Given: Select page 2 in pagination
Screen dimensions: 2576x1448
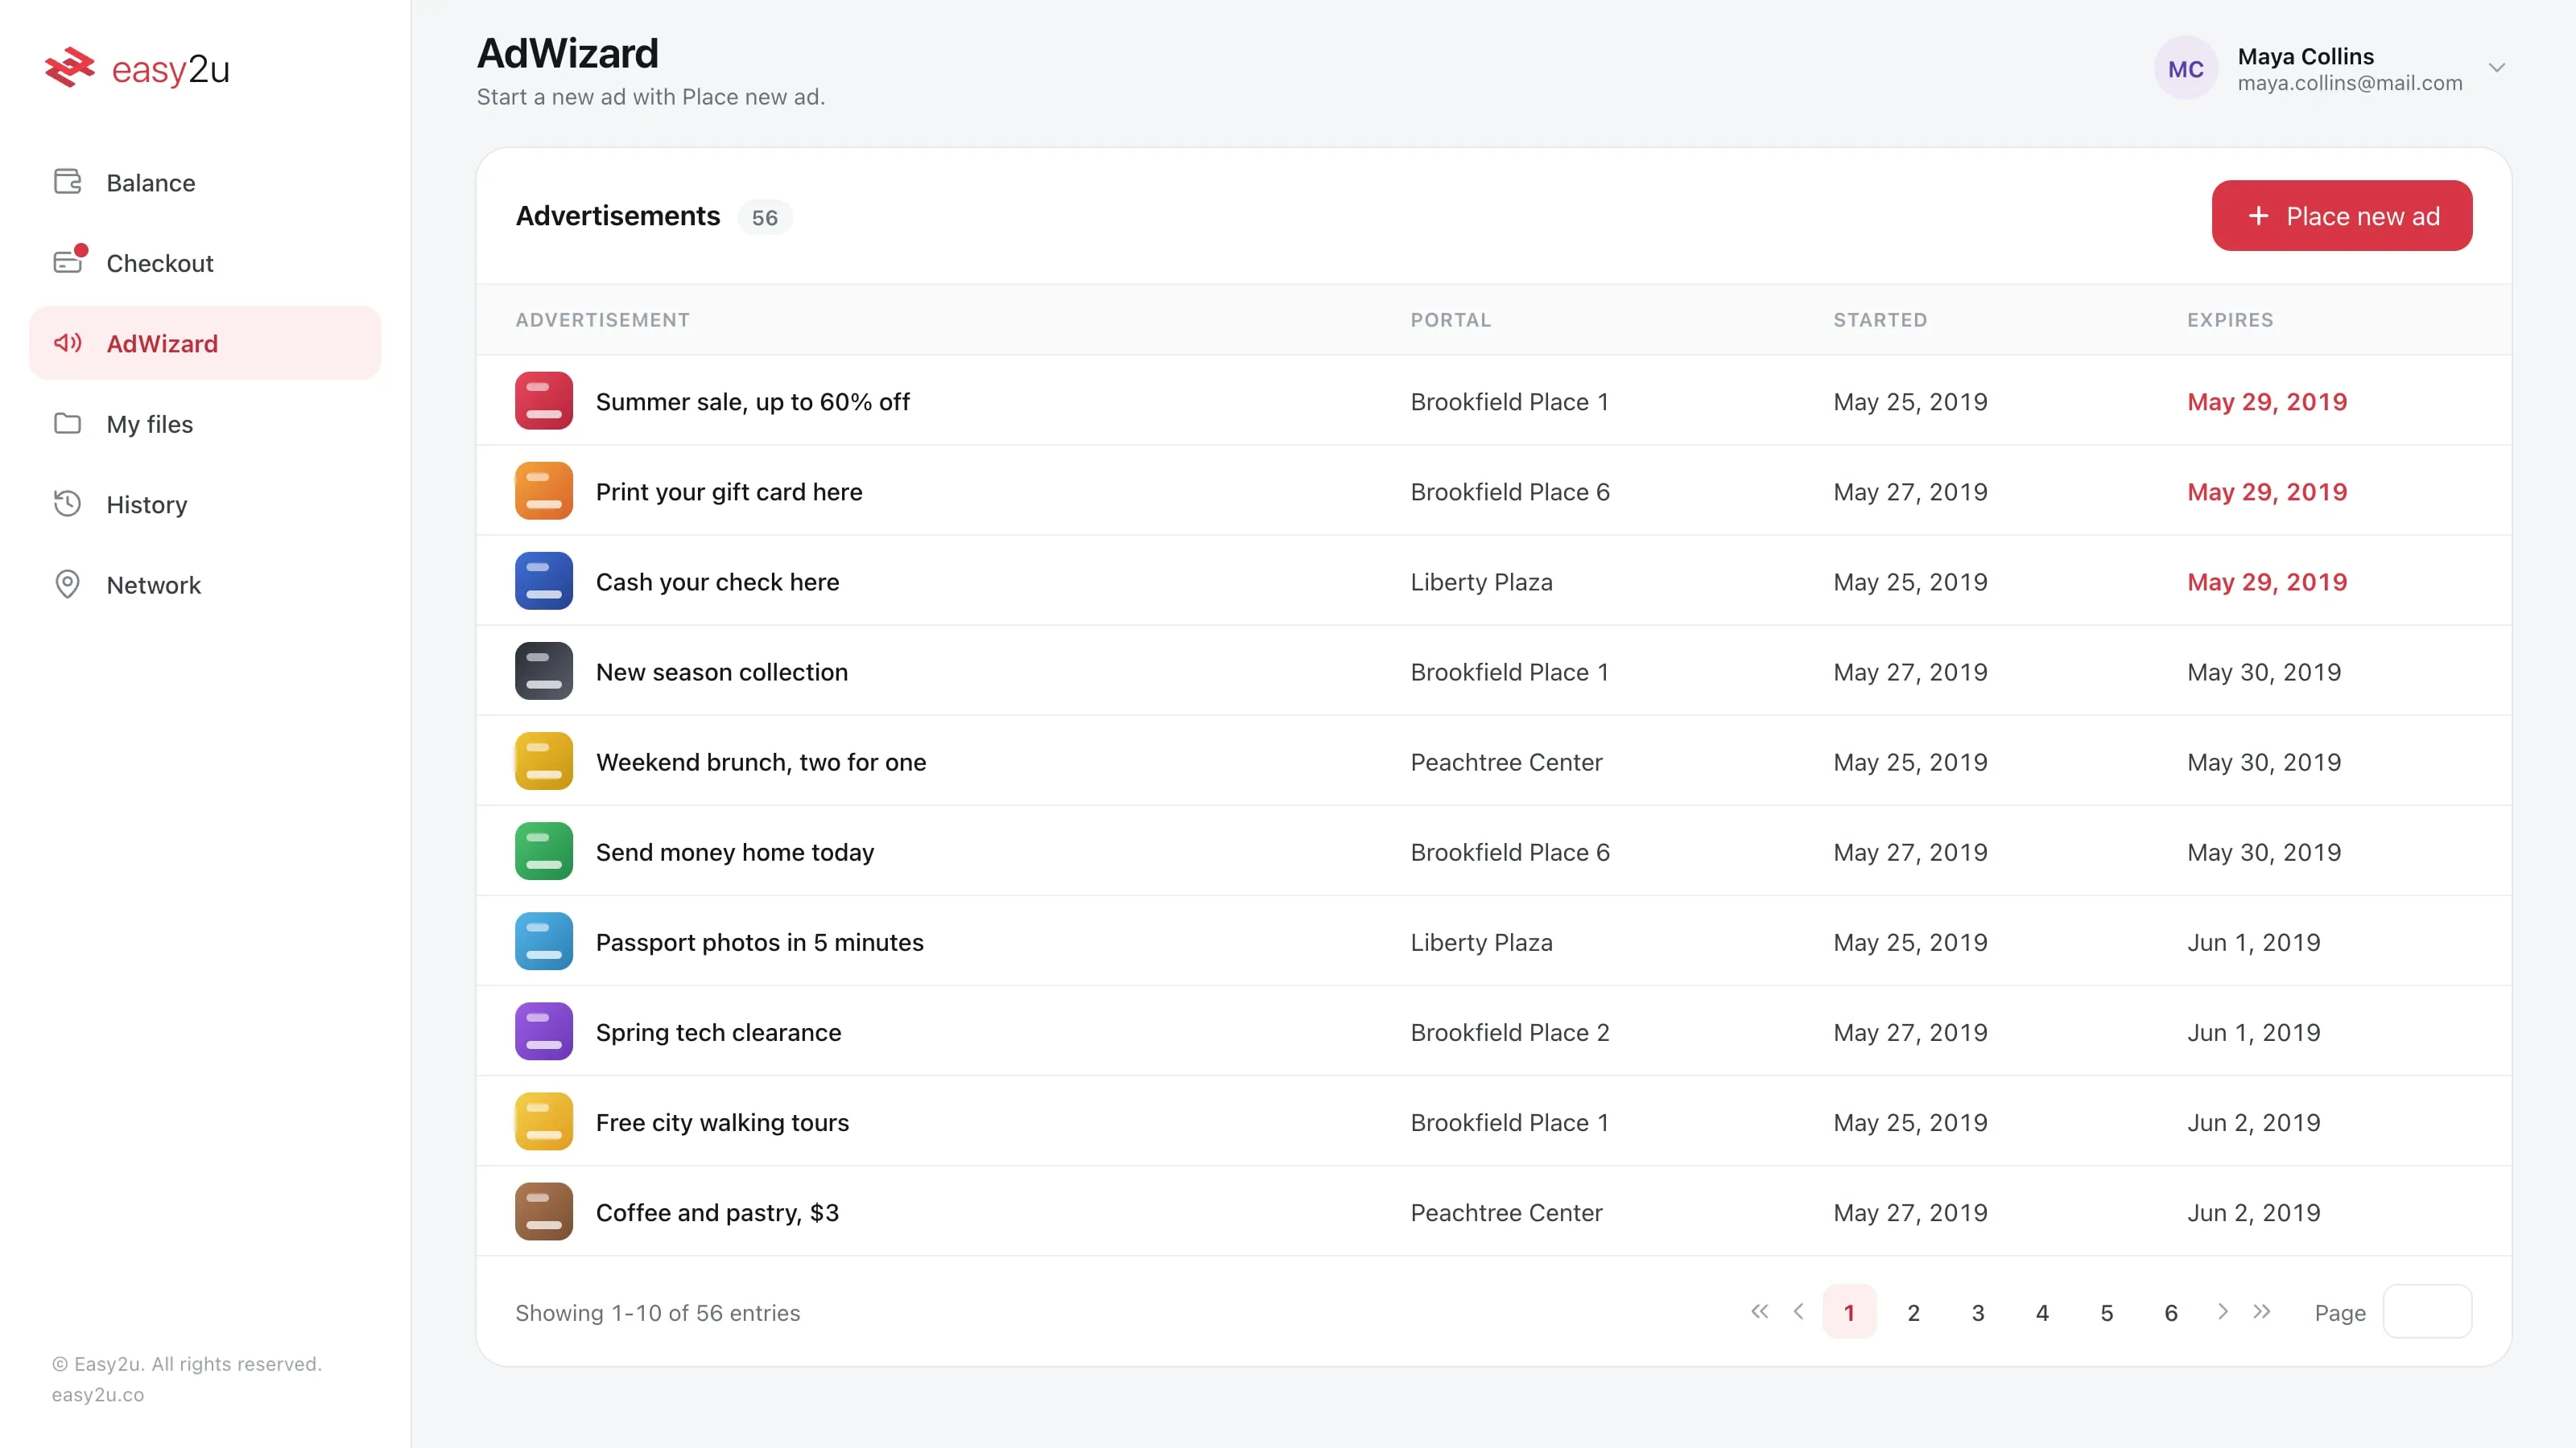Looking at the screenshot, I should click(1913, 1312).
